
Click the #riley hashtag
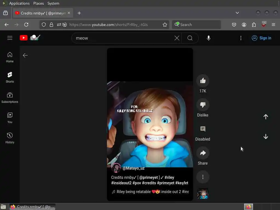click(x=169, y=177)
